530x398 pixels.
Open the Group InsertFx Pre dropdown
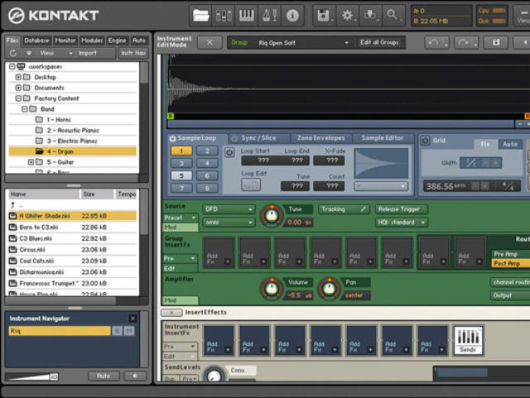tap(181, 258)
